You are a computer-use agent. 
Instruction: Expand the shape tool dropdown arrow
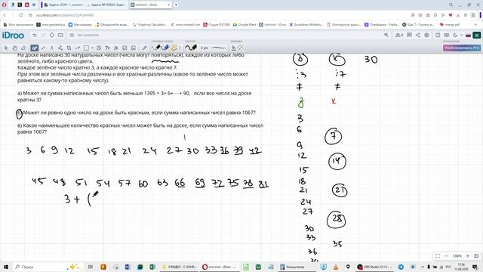92,48
